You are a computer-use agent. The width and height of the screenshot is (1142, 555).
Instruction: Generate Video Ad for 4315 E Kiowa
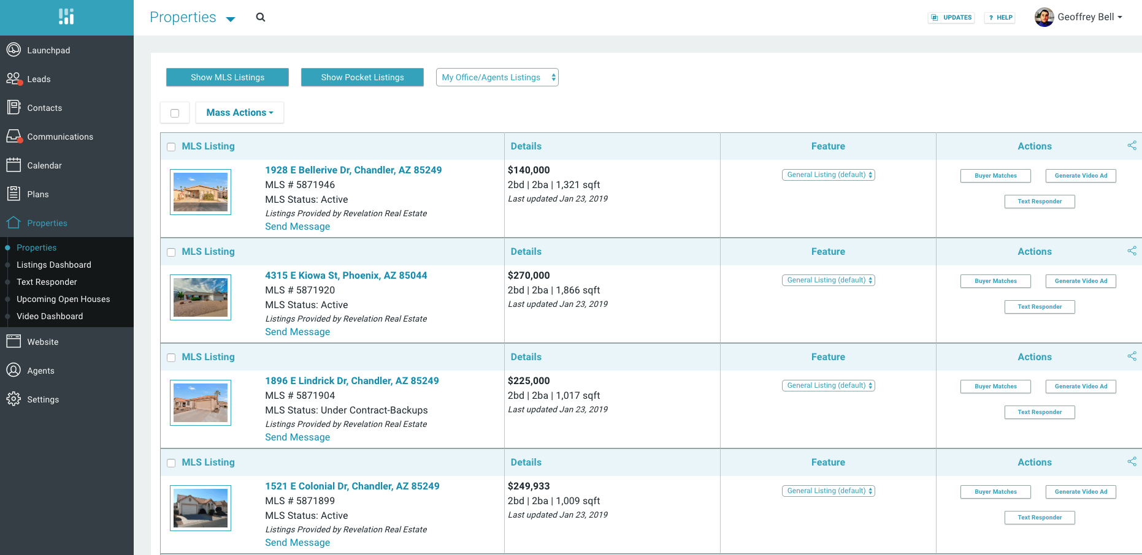pos(1081,281)
